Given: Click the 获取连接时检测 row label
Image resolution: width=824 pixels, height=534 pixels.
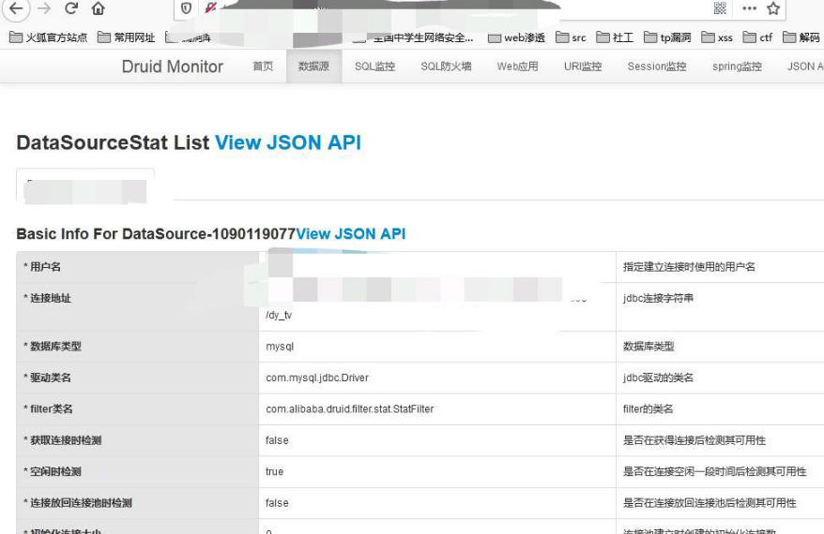Looking at the screenshot, I should [x=62, y=440].
